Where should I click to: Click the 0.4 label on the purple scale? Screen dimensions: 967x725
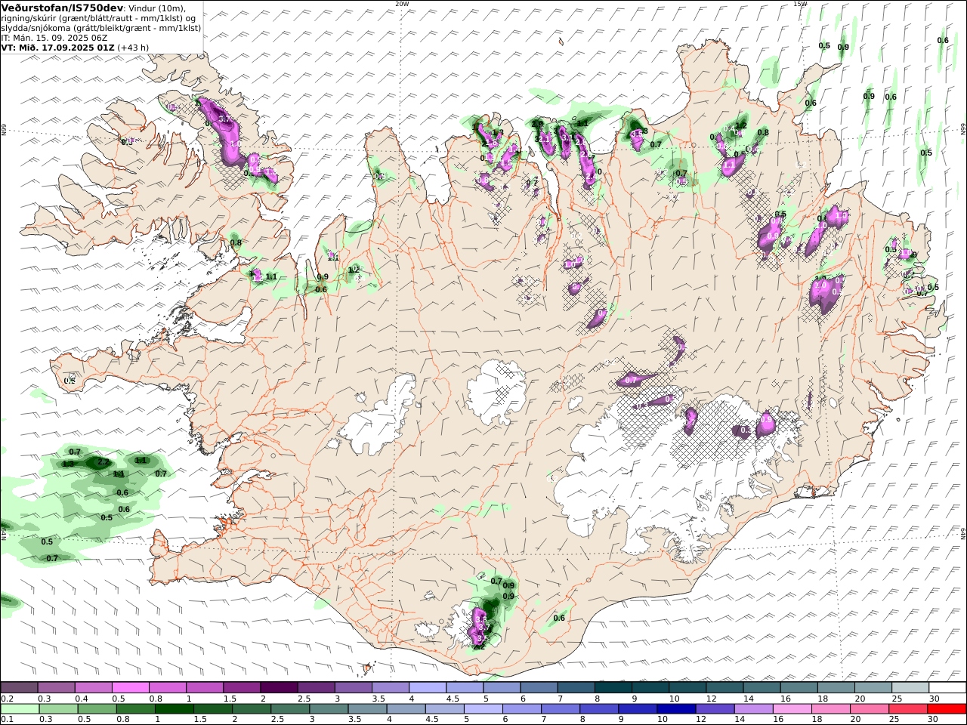tap(82, 699)
